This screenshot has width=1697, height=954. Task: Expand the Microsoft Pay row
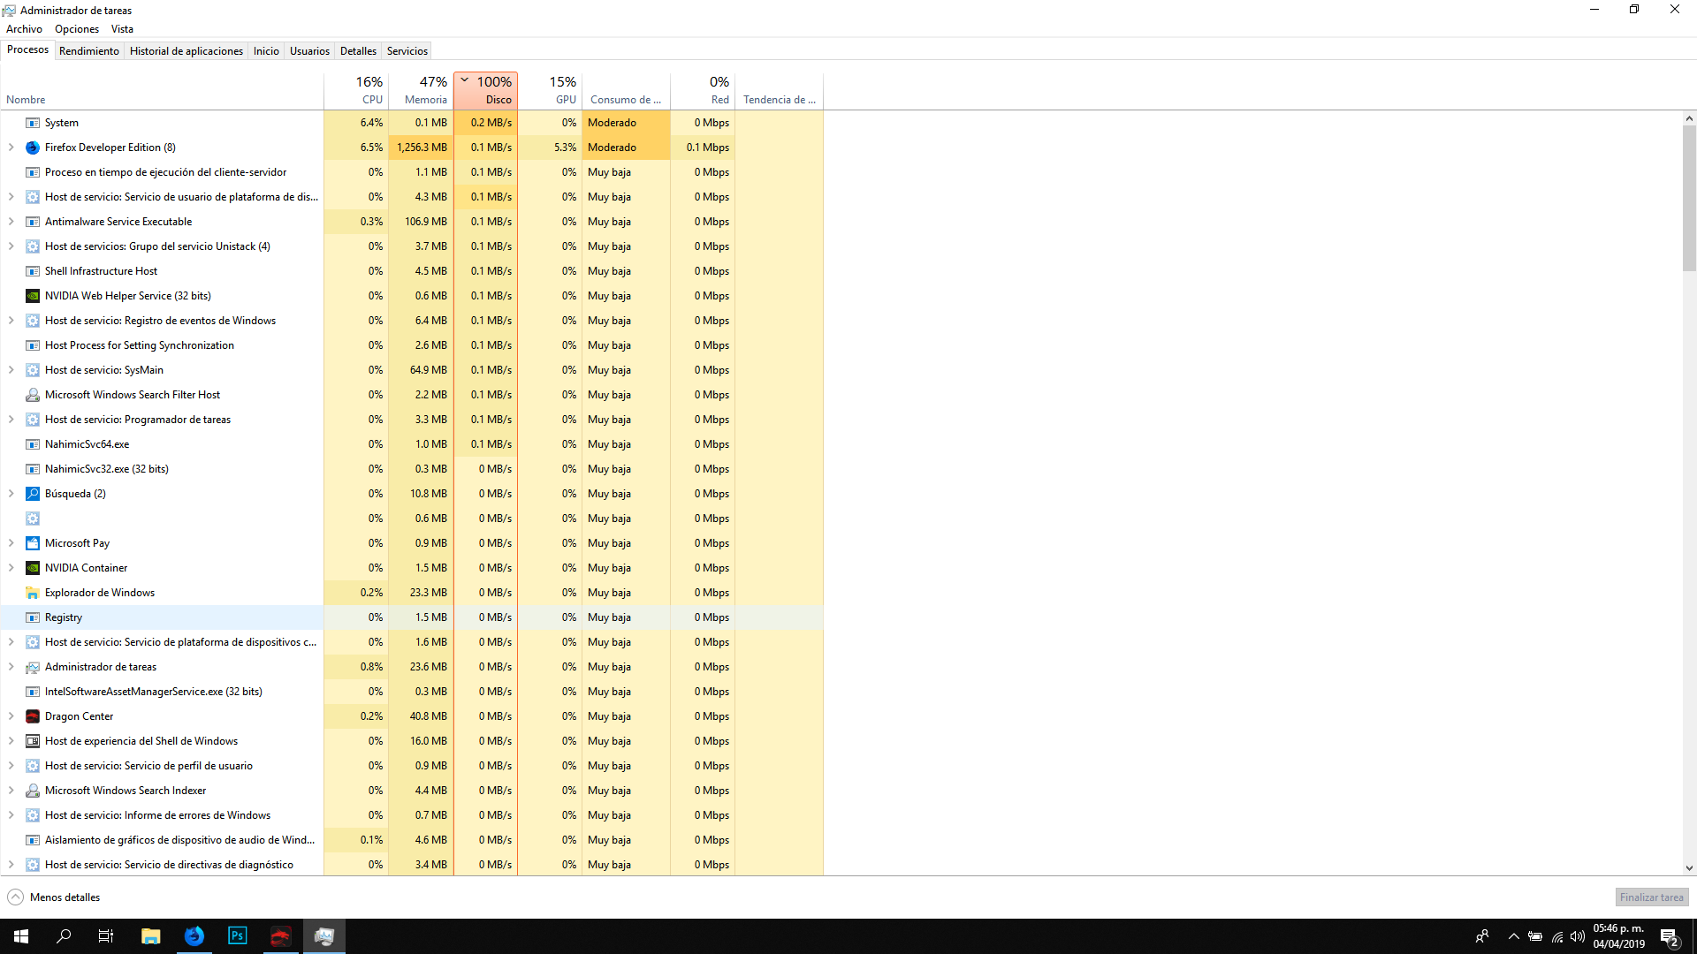pyautogui.click(x=11, y=543)
